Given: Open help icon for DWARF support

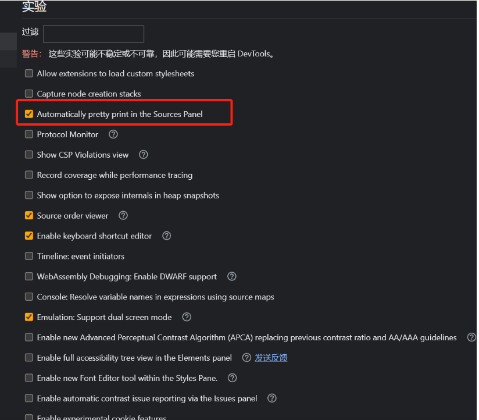Looking at the screenshot, I should pos(232,276).
